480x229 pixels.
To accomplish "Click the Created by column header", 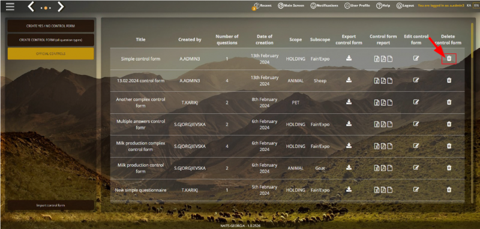I will coord(190,40).
